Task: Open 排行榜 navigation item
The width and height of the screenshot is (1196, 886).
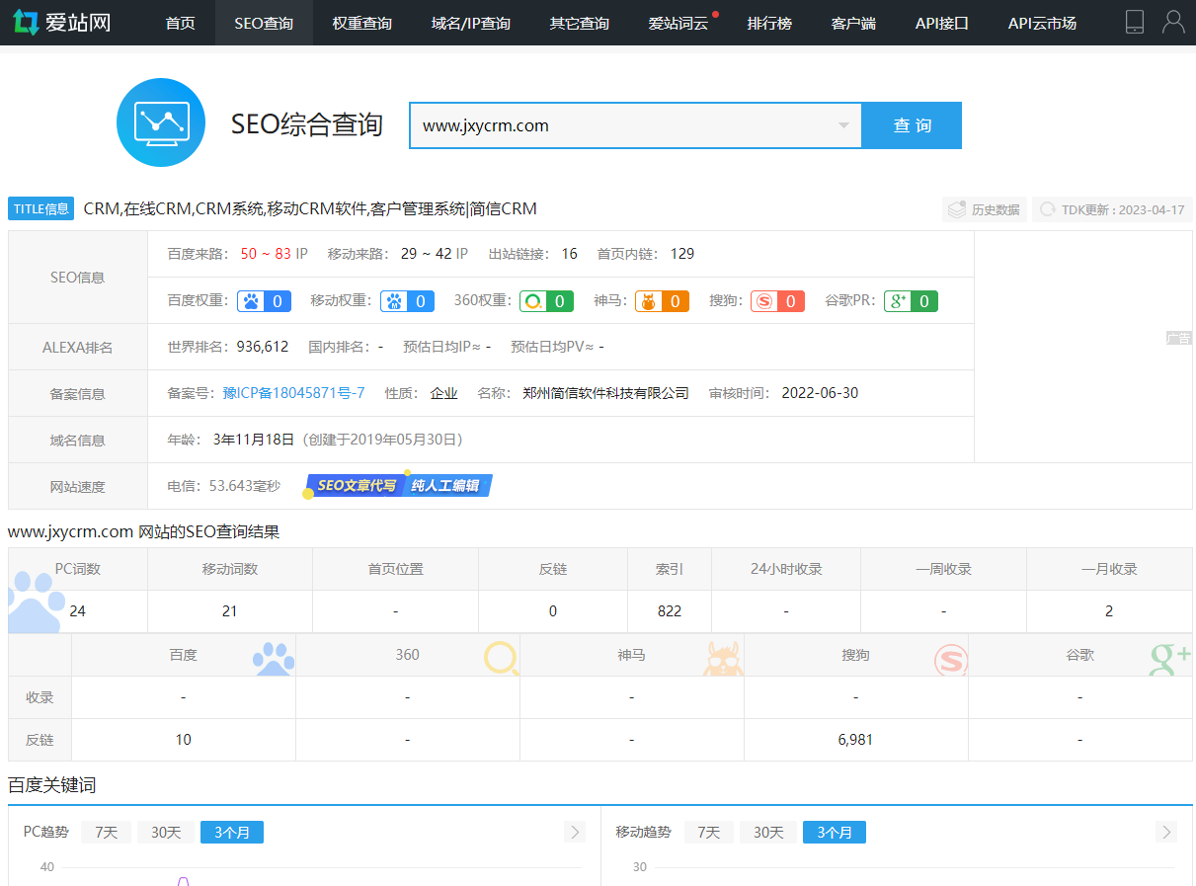Action: pyautogui.click(x=769, y=23)
